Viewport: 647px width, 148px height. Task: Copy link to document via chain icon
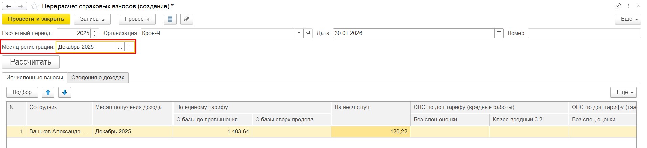point(618,6)
